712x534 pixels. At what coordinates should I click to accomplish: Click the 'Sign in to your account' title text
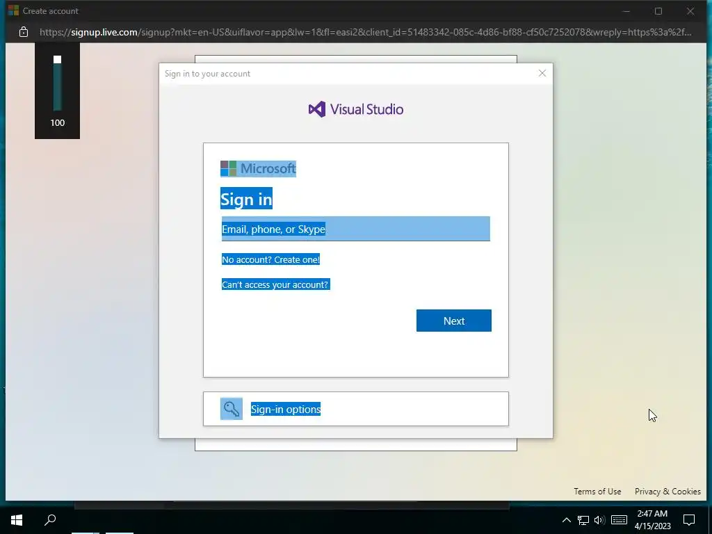click(207, 74)
